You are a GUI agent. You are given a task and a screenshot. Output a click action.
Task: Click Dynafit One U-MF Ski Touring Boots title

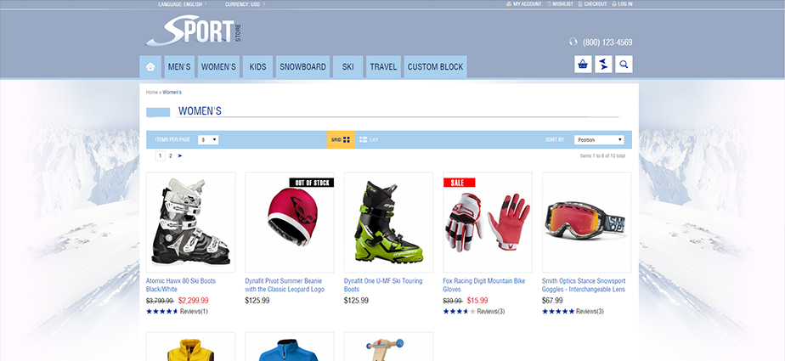point(383,285)
